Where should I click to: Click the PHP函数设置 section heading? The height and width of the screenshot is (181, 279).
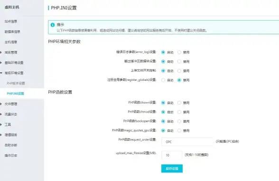coord(60,92)
